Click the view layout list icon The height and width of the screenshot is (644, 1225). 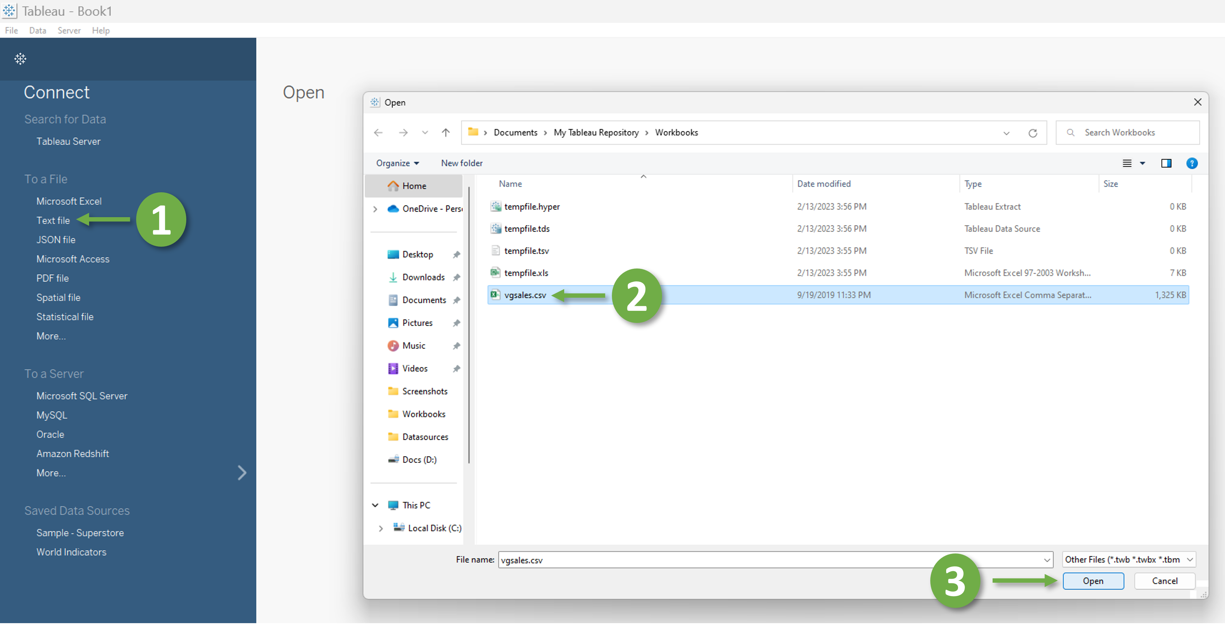1127,163
